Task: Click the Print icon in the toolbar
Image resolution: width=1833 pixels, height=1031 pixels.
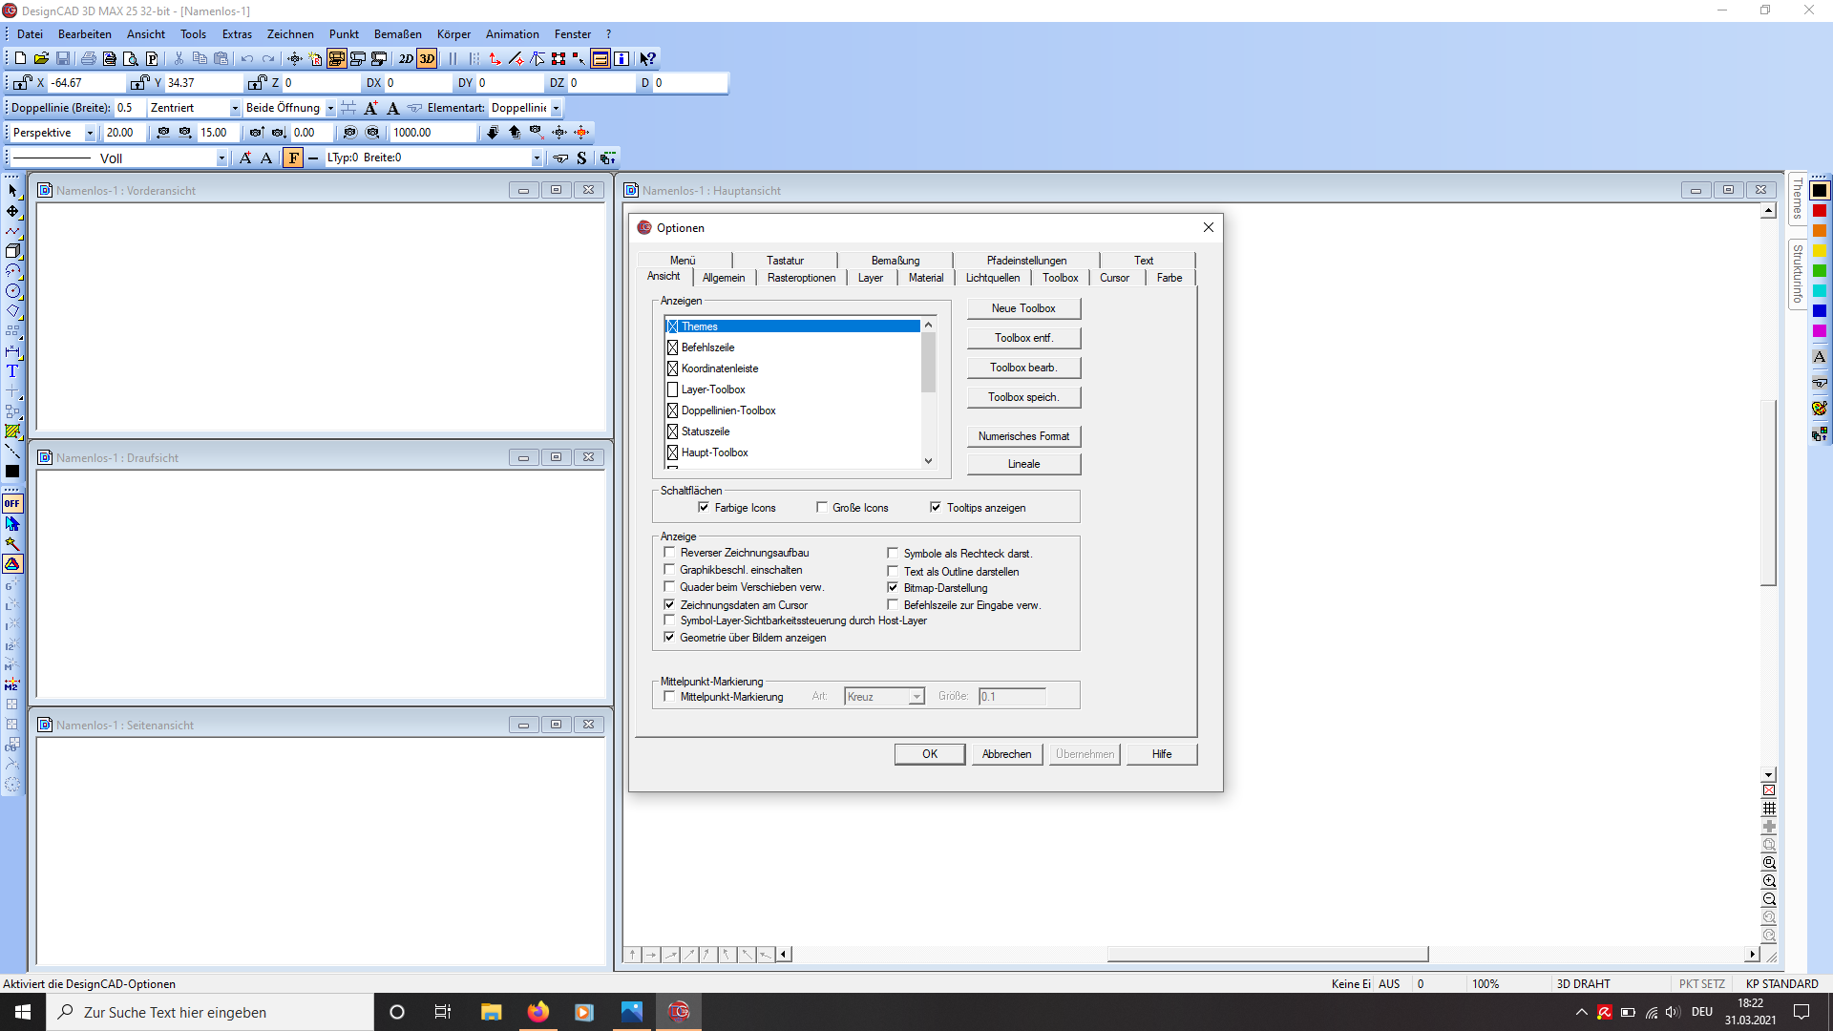Action: tap(89, 58)
